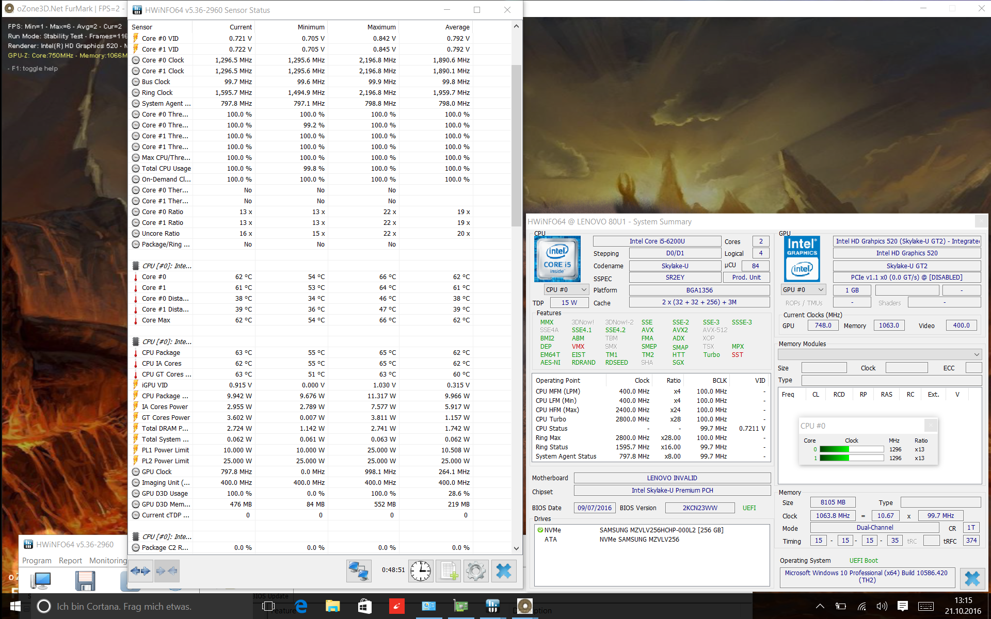Click the Save Report floppy disk icon
This screenshot has width=991, height=619.
coord(85,581)
